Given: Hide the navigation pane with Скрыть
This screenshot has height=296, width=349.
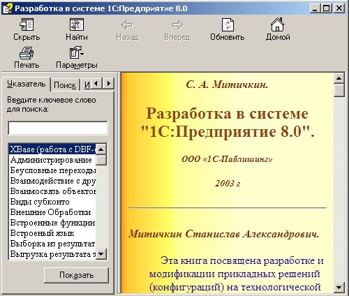Looking at the screenshot, I should [x=27, y=29].
